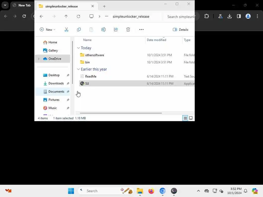Open the Downloads quick access folder
The height and width of the screenshot is (197, 263).
56,83
